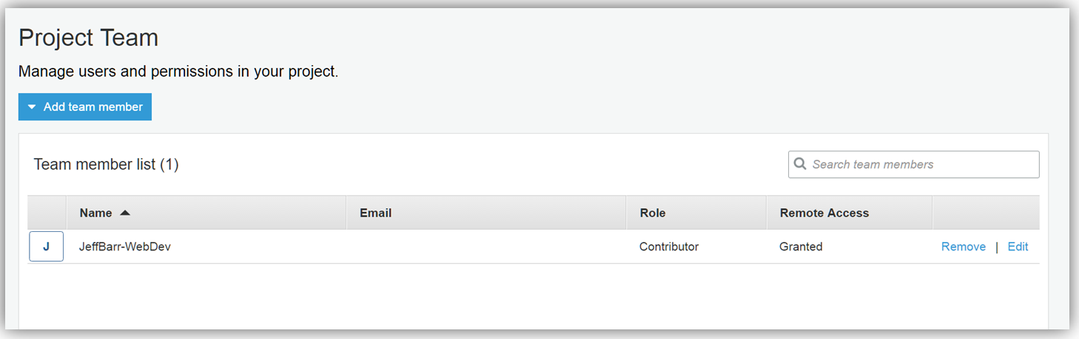The width and height of the screenshot is (1079, 339).
Task: Sort by the Remote Access column
Action: pos(824,213)
